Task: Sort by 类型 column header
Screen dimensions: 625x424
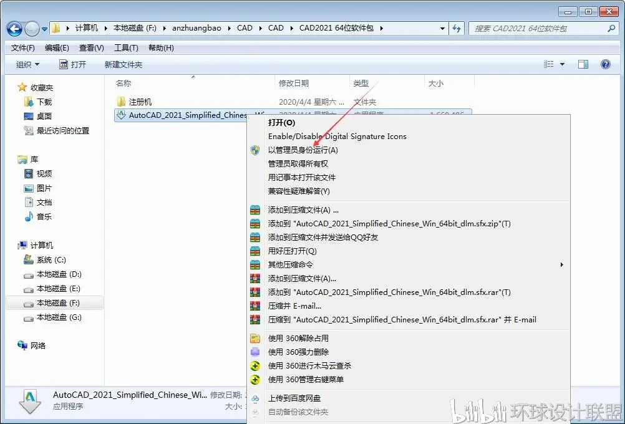Action: [361, 84]
